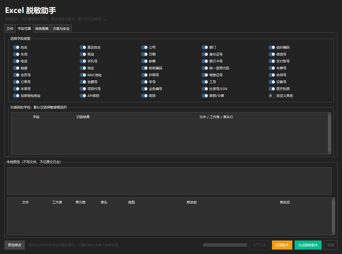
Task: Toggle the 身份证号 switch
Action: 205,54
